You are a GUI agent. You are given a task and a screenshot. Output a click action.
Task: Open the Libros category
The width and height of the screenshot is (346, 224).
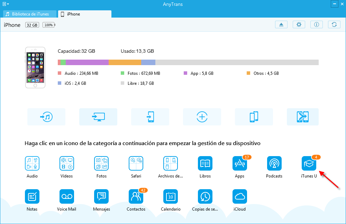(x=205, y=163)
